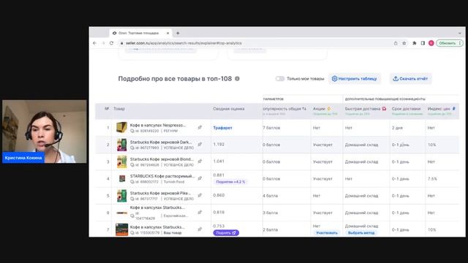Open external link icon for Starbucks Pike row

(x=200, y=195)
